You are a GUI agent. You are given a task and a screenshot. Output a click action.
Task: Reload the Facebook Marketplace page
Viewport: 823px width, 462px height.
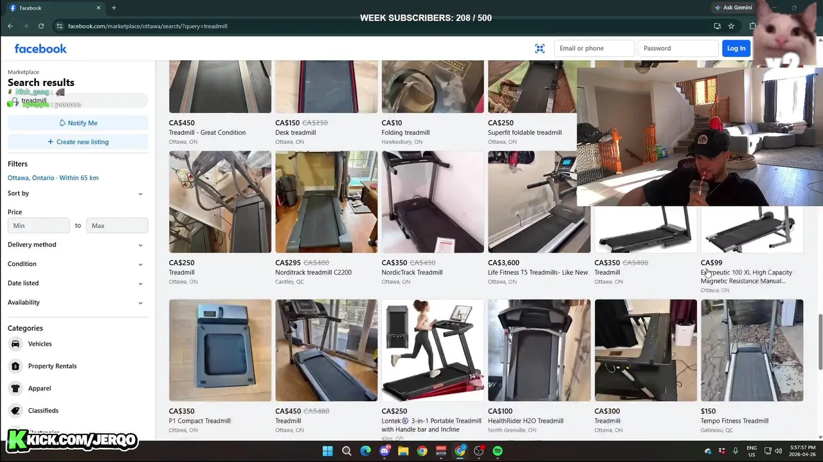point(41,26)
